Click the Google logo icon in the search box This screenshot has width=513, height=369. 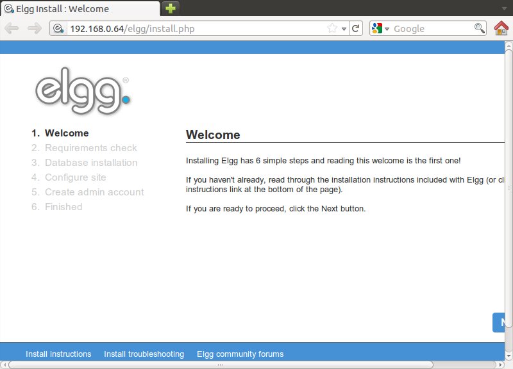377,28
